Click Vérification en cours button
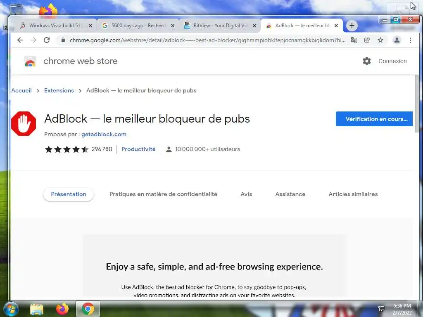This screenshot has height=317, width=423. [374, 119]
